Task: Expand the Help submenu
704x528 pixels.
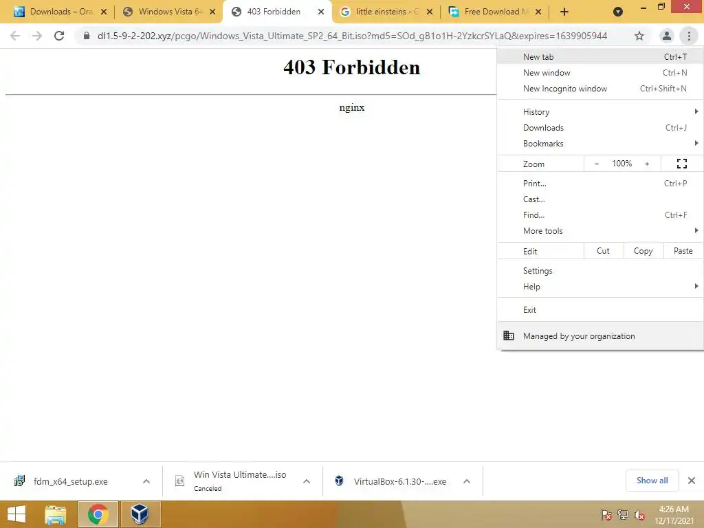Action: tap(600, 287)
